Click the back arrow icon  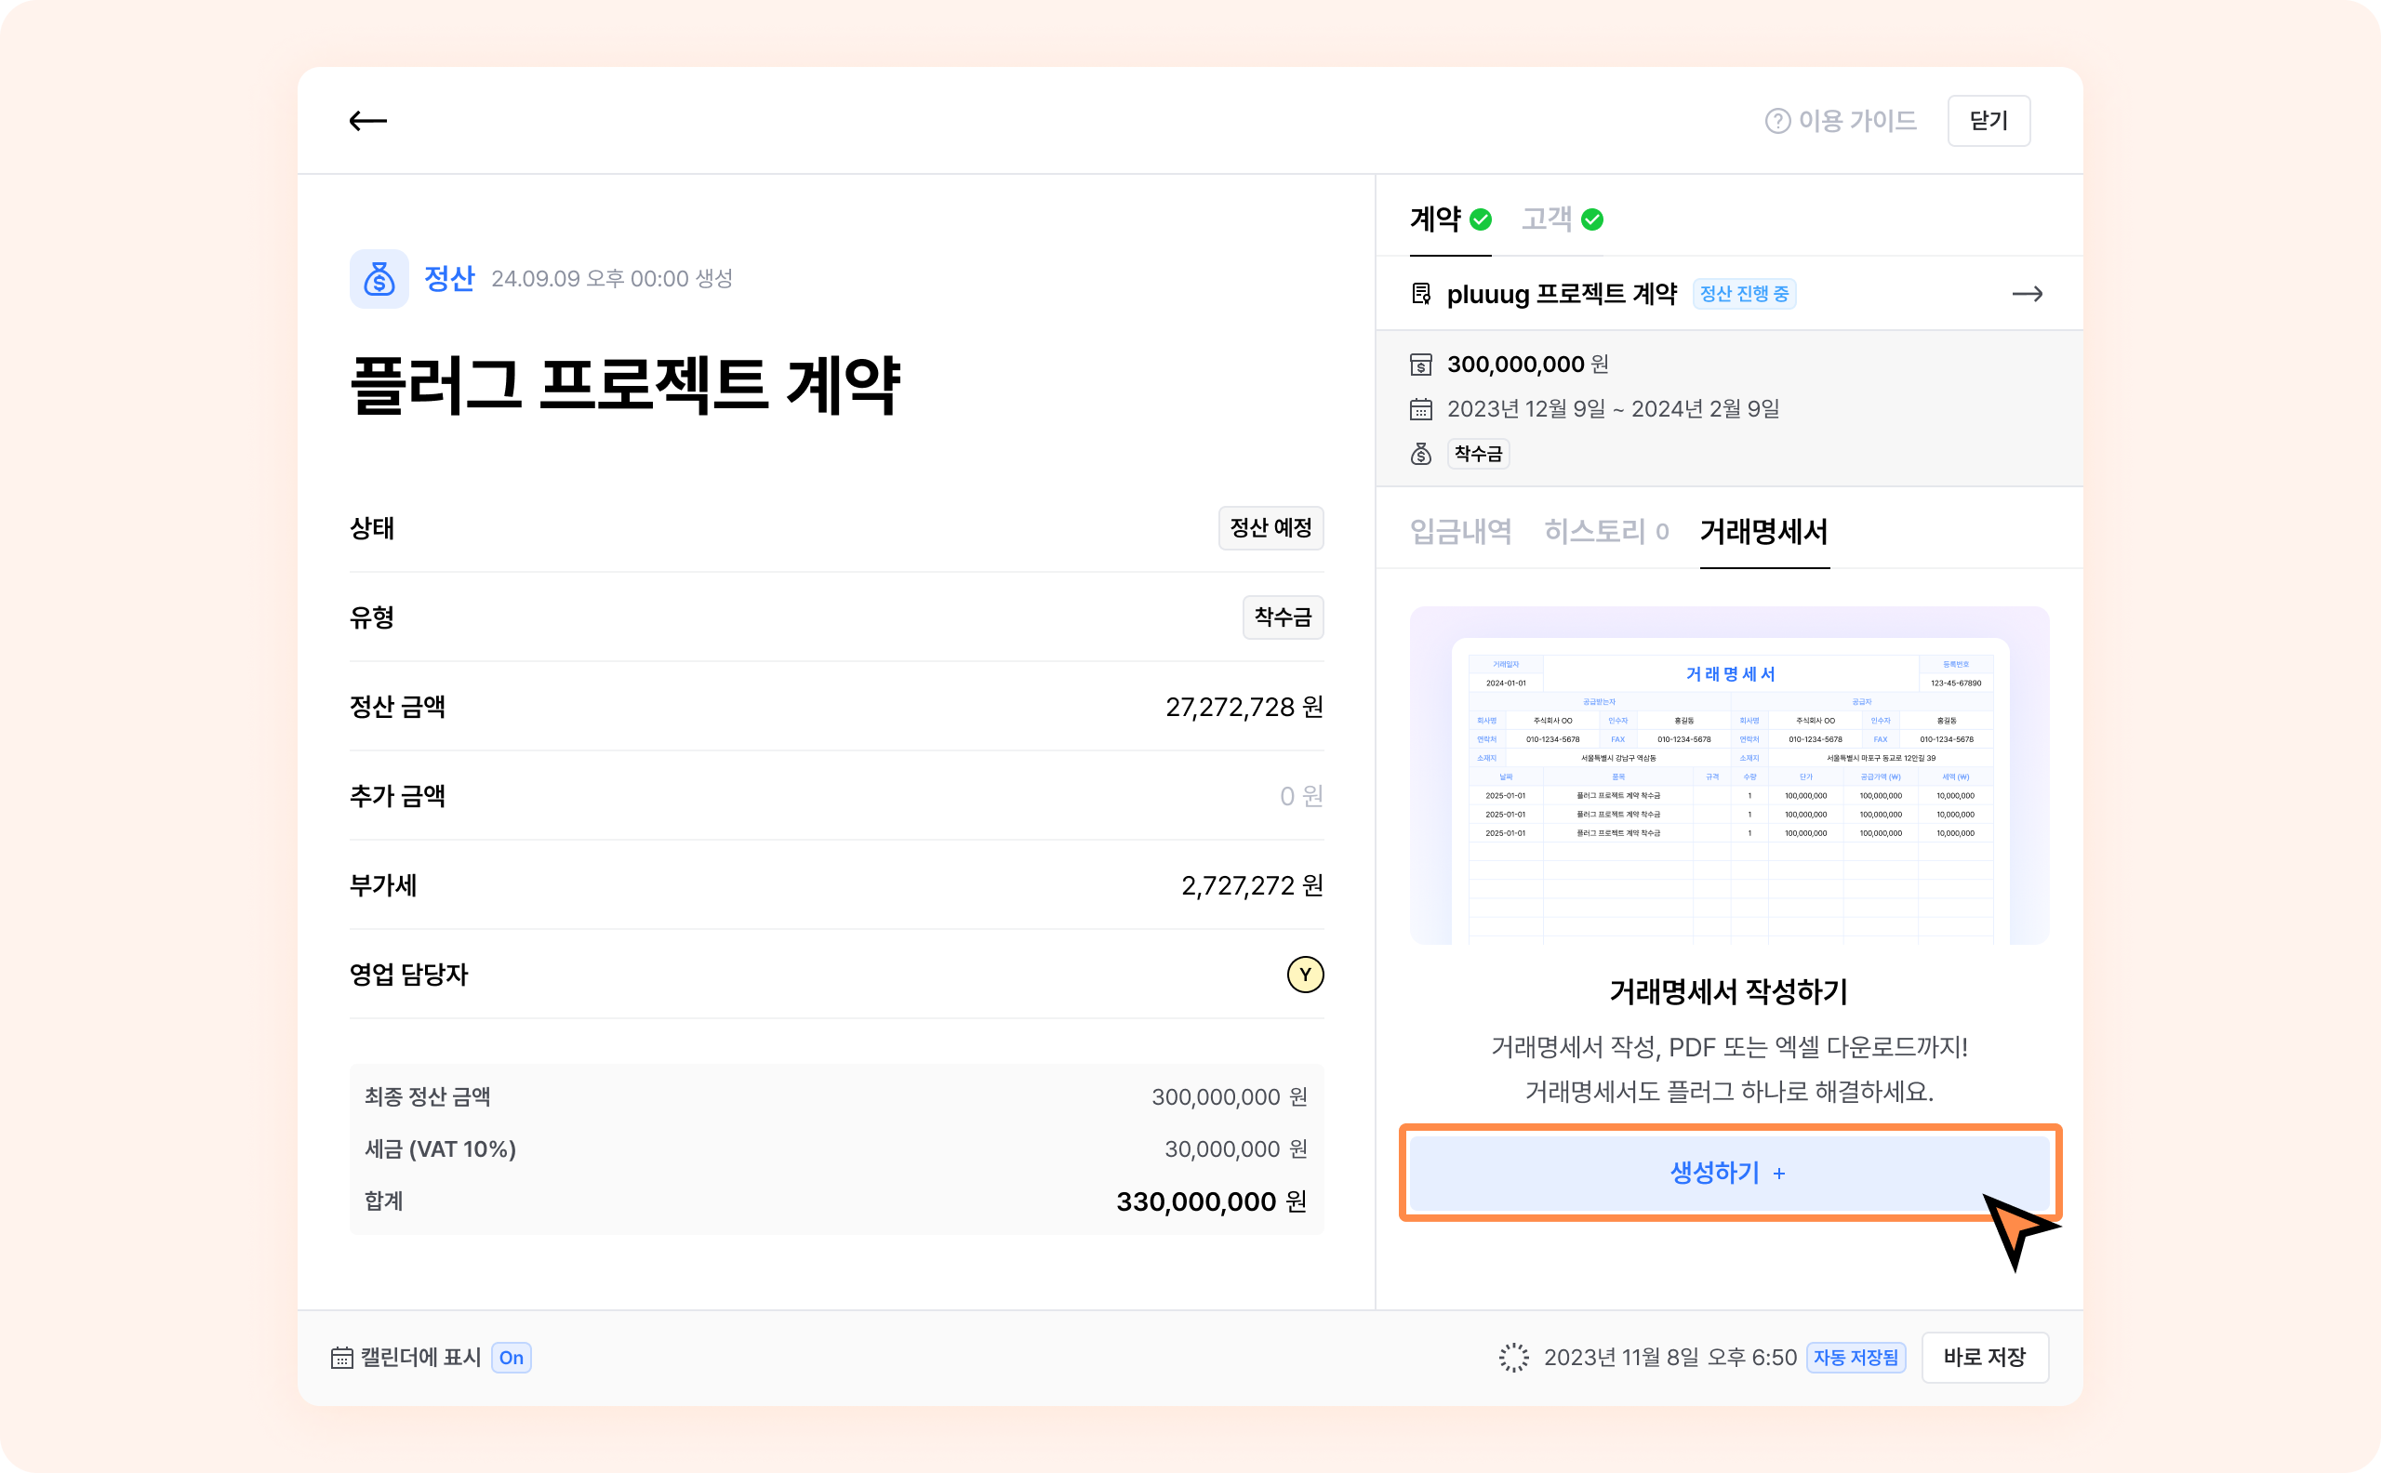pyautogui.click(x=368, y=121)
